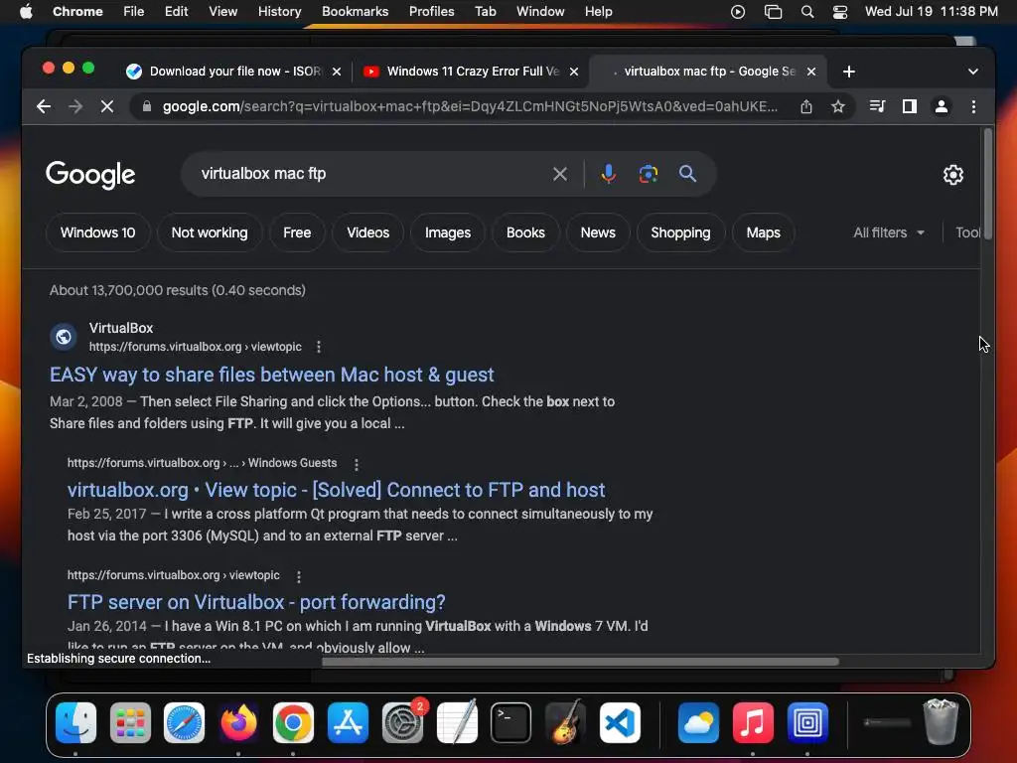This screenshot has height=763, width=1017.
Task: Click the Chrome forward arrow
Action: (75, 106)
